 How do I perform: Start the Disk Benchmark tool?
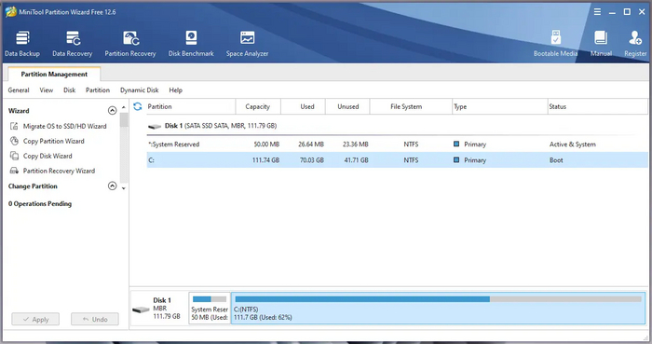[x=191, y=44]
